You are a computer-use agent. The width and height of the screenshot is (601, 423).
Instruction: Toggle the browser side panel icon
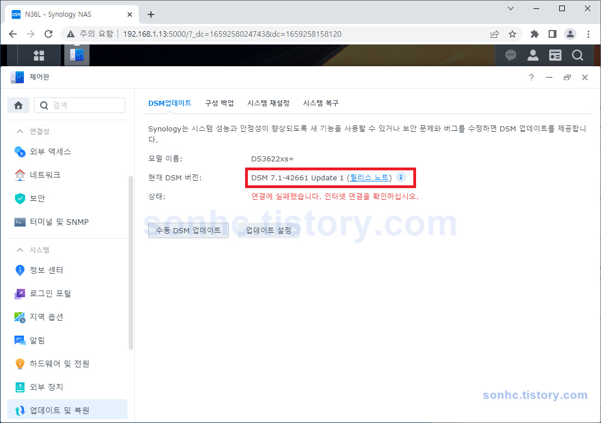click(553, 34)
